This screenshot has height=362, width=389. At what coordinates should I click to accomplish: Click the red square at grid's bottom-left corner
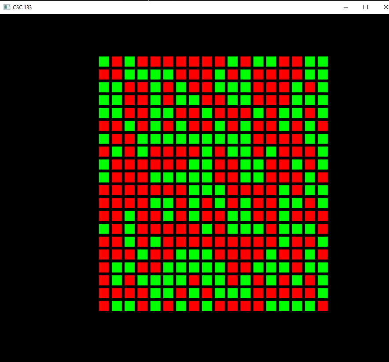[104, 306]
